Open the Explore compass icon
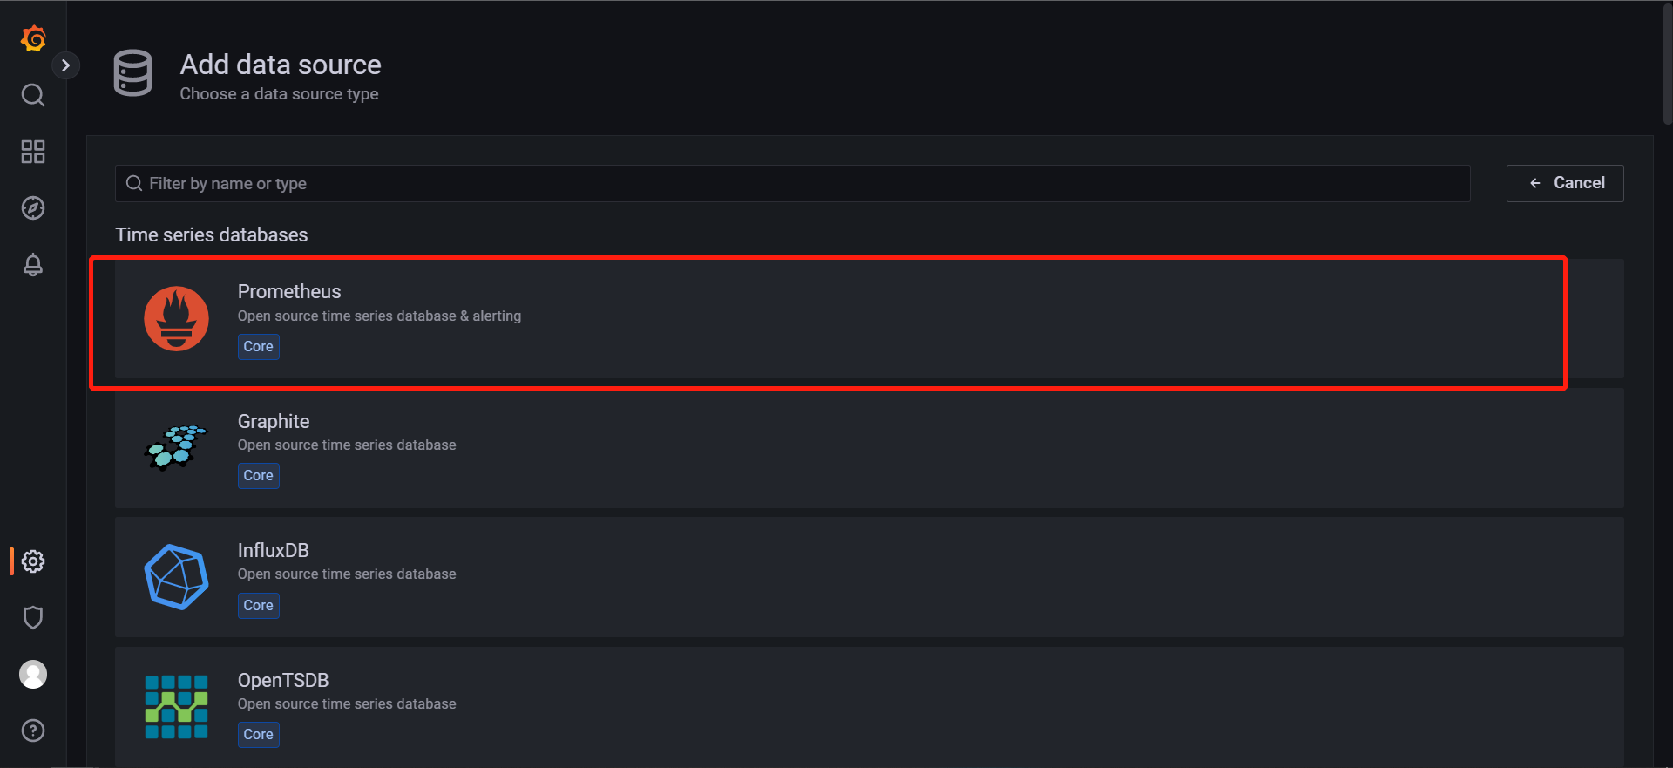Screen dimensions: 1673x768 click(33, 208)
